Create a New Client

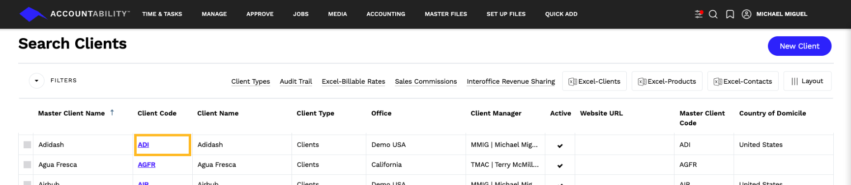click(x=799, y=46)
